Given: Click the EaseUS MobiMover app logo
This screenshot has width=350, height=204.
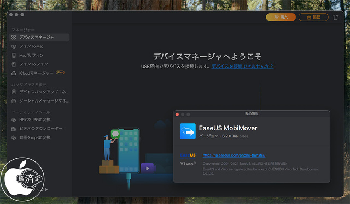Looking at the screenshot, I should [188, 131].
